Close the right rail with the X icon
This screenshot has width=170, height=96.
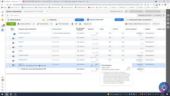click(168, 11)
